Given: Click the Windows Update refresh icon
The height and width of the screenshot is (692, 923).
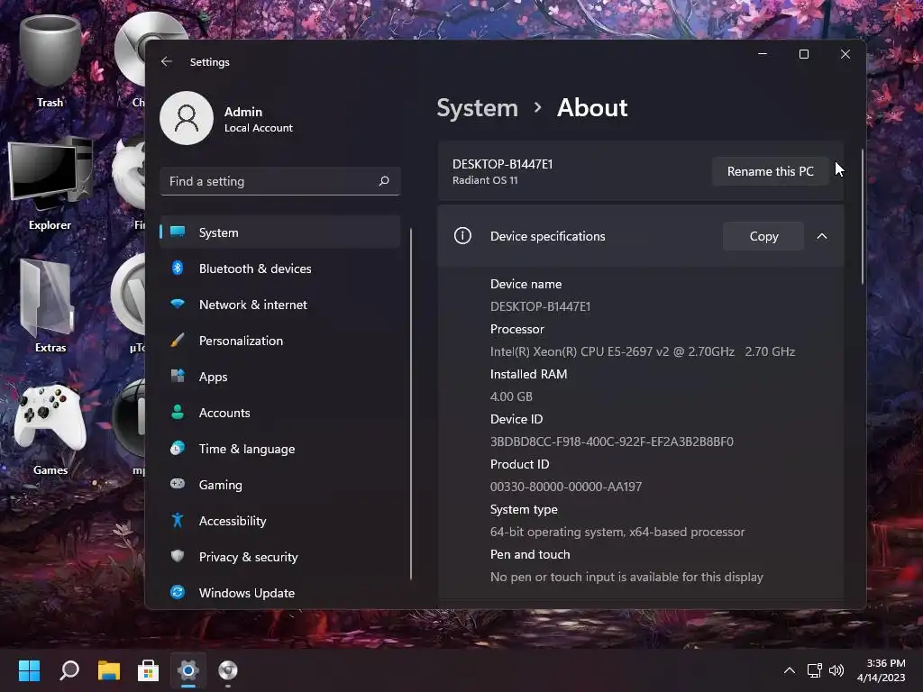Looking at the screenshot, I should click(178, 592).
